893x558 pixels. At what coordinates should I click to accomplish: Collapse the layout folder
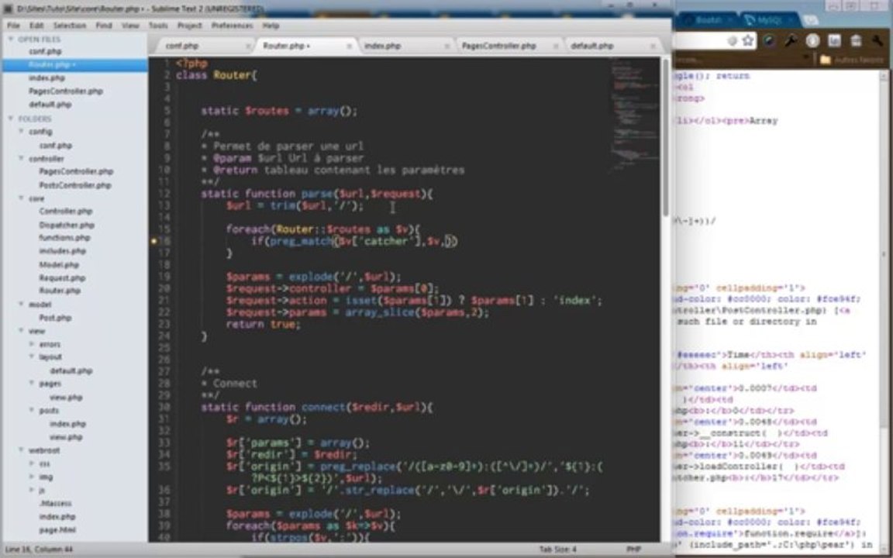(x=32, y=357)
